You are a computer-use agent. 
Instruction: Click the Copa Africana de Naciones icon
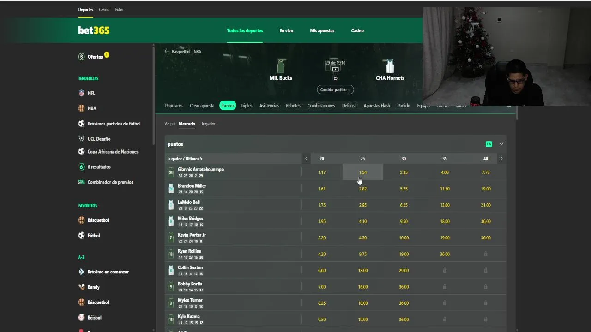coord(82,152)
